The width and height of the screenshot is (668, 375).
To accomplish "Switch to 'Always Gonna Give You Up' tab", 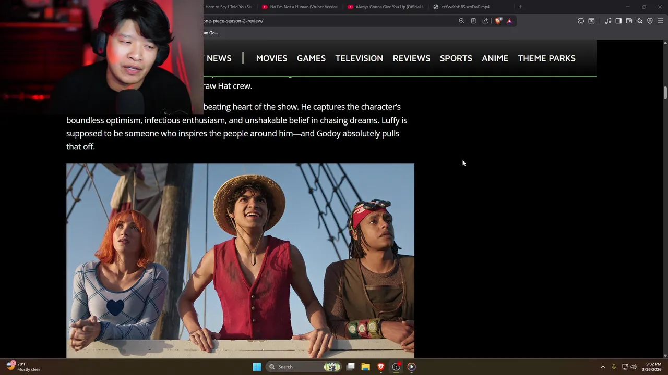I will (x=386, y=7).
